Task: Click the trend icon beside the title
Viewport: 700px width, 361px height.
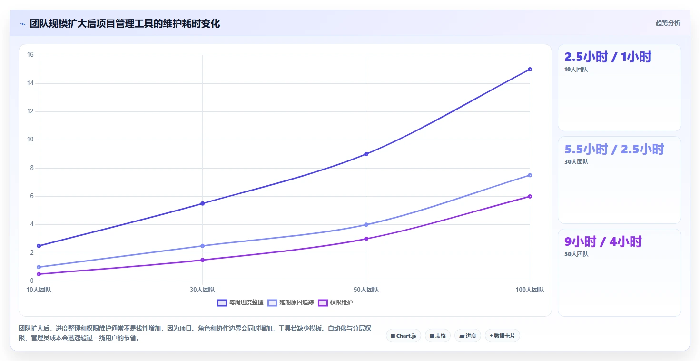Action: click(22, 24)
